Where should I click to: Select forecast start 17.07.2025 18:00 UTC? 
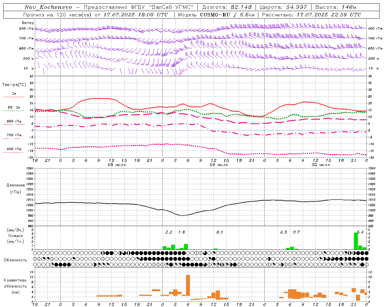(x=136, y=15)
